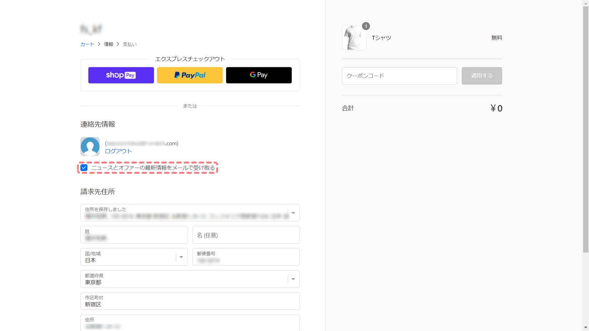Click the T-shirt product thumbnail

pos(354,38)
